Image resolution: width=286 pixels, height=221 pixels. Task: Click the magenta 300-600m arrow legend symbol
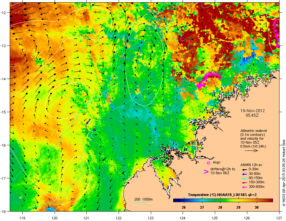[245, 187]
